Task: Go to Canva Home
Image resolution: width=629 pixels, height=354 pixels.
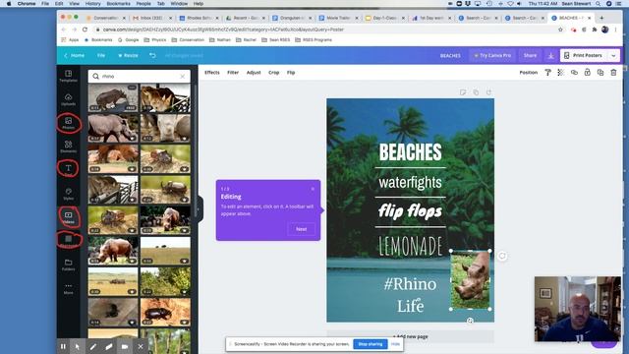Action: point(75,55)
